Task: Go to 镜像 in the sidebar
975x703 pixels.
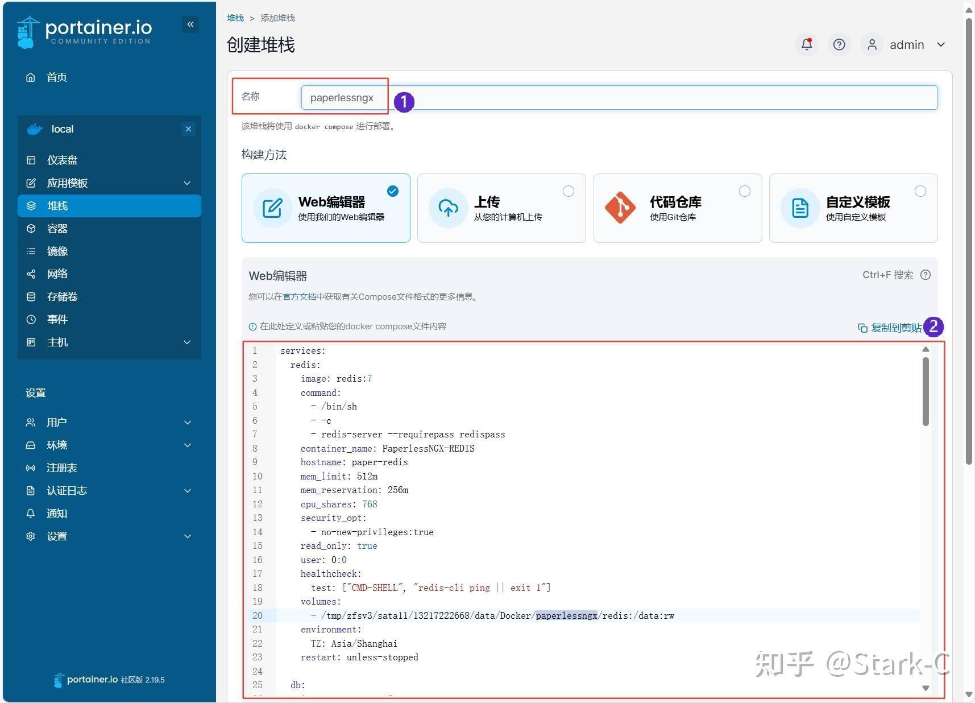Action: [x=57, y=251]
